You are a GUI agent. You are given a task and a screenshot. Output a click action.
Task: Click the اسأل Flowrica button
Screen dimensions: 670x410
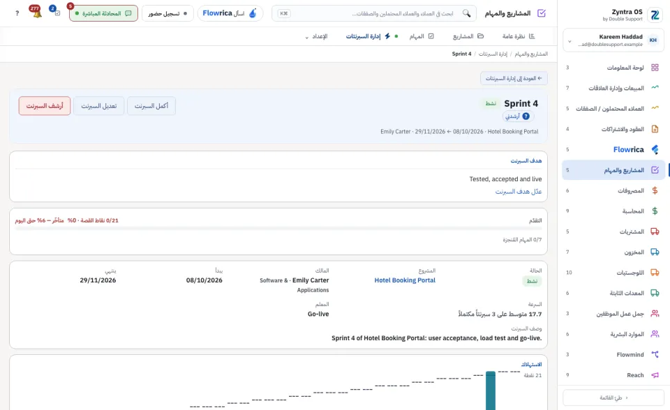(230, 13)
